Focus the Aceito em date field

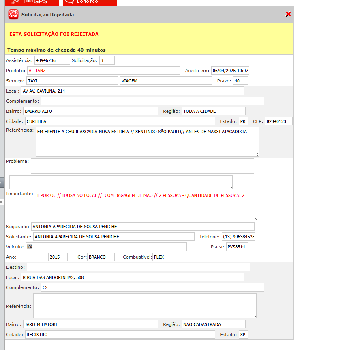[230, 71]
